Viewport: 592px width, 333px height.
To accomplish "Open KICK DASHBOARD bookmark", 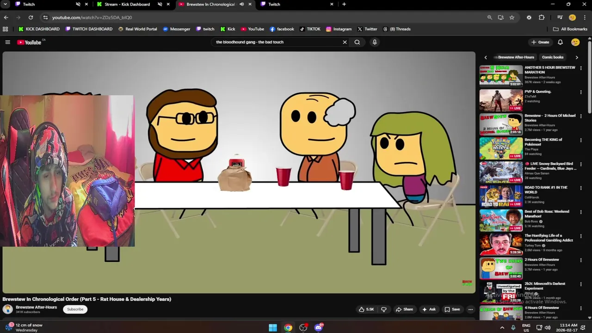I will tap(39, 29).
